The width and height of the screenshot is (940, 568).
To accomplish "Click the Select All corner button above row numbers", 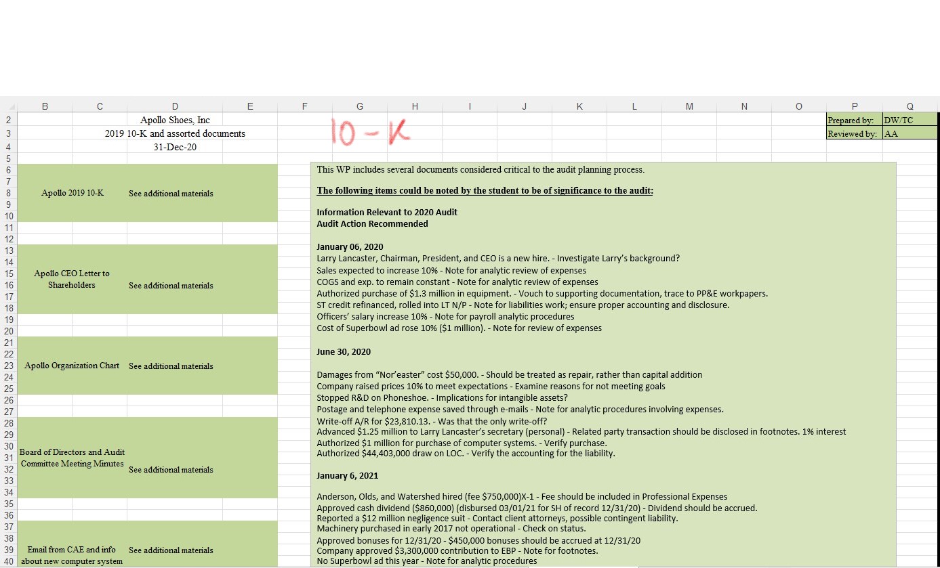I will (x=10, y=106).
